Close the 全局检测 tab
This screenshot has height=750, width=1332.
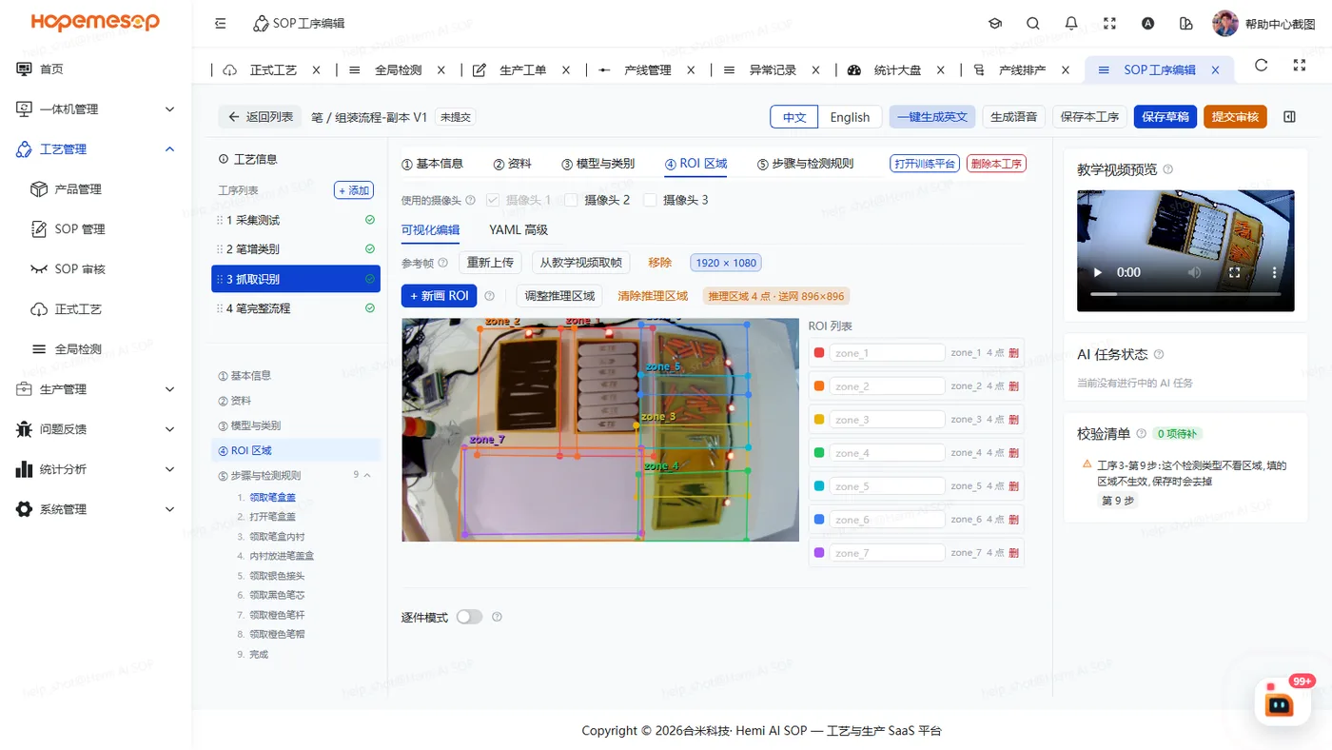(441, 69)
